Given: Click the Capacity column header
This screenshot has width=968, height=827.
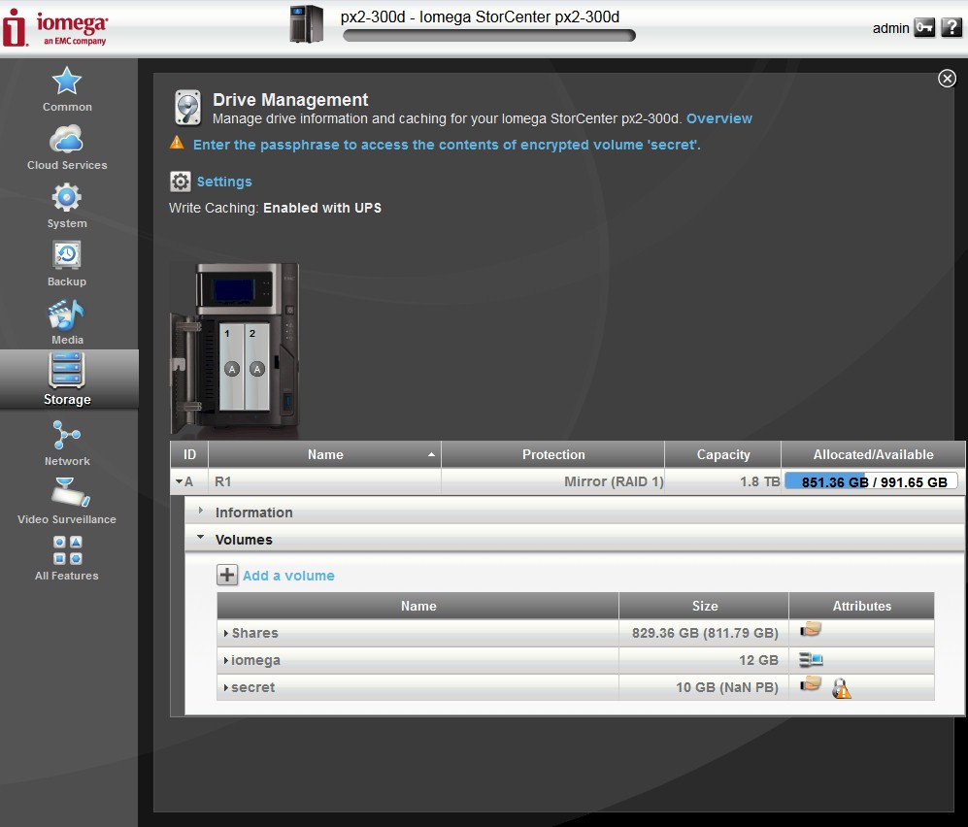Looking at the screenshot, I should point(723,454).
